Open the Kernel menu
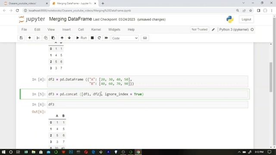Screen dimensions: 276x155 click(x=96, y=30)
